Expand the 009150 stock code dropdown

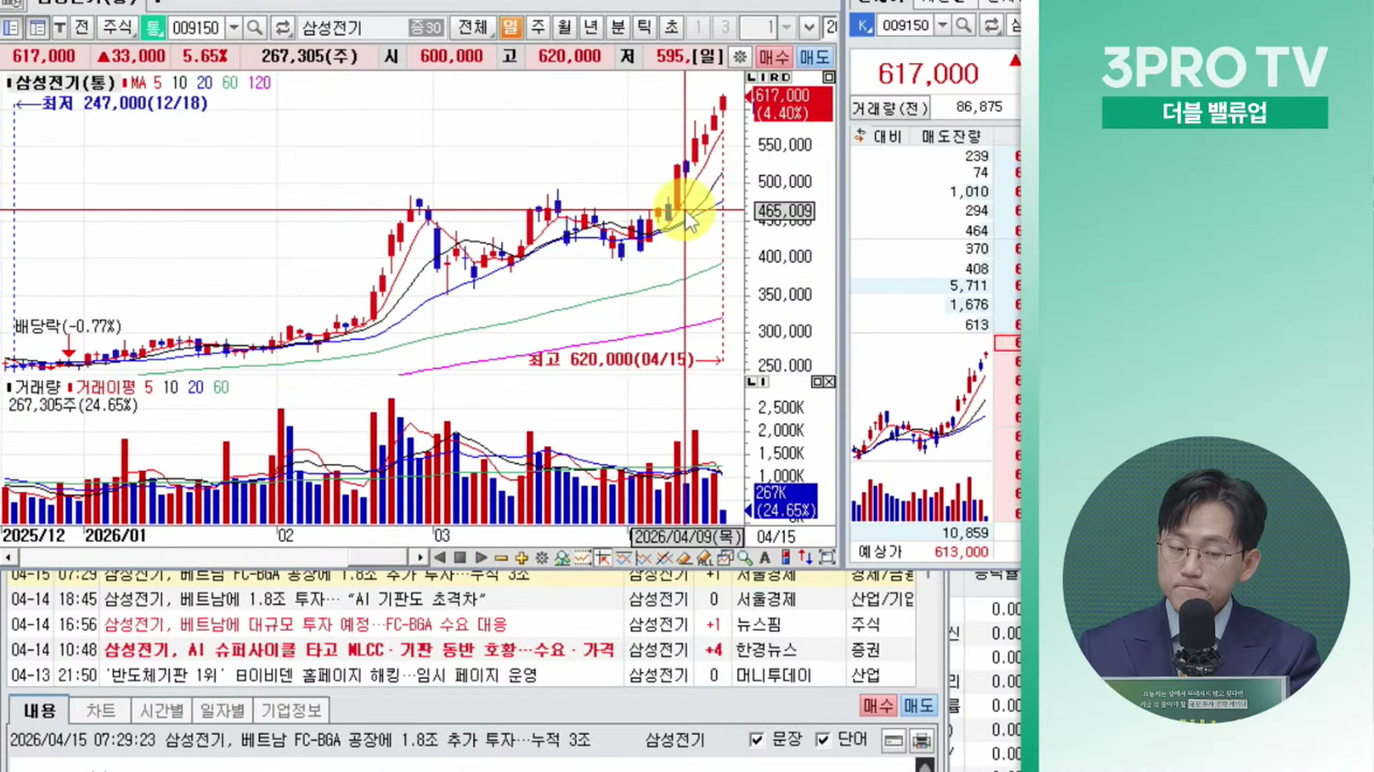(x=234, y=28)
